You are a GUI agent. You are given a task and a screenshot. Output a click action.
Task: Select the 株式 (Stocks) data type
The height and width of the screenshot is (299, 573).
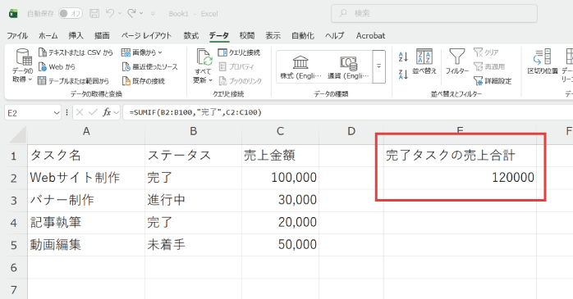coord(300,68)
